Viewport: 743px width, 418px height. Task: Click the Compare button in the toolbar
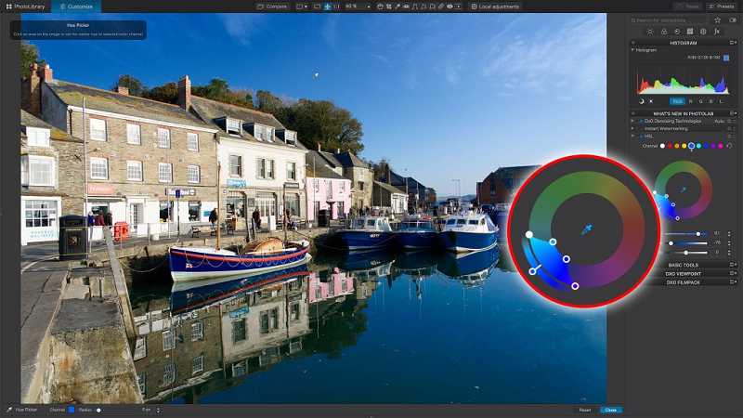click(274, 7)
